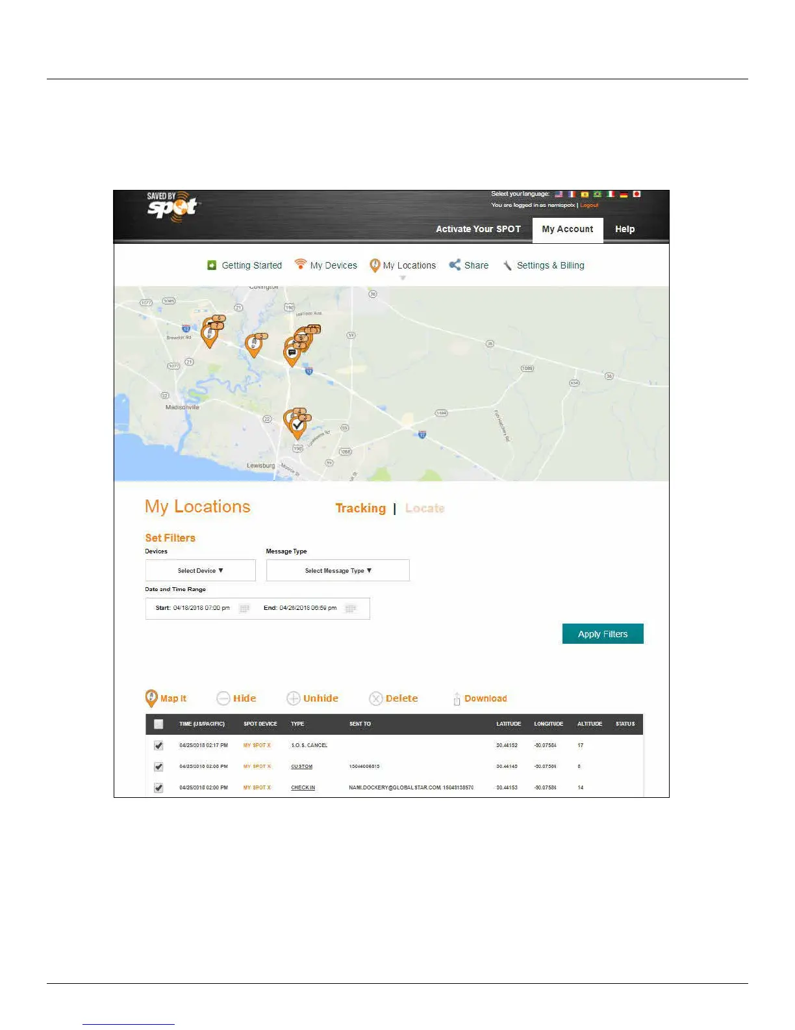Screen dimensions: 795x1030
Task: Uncheck the CHECK IN row checkbox
Action: click(158, 787)
